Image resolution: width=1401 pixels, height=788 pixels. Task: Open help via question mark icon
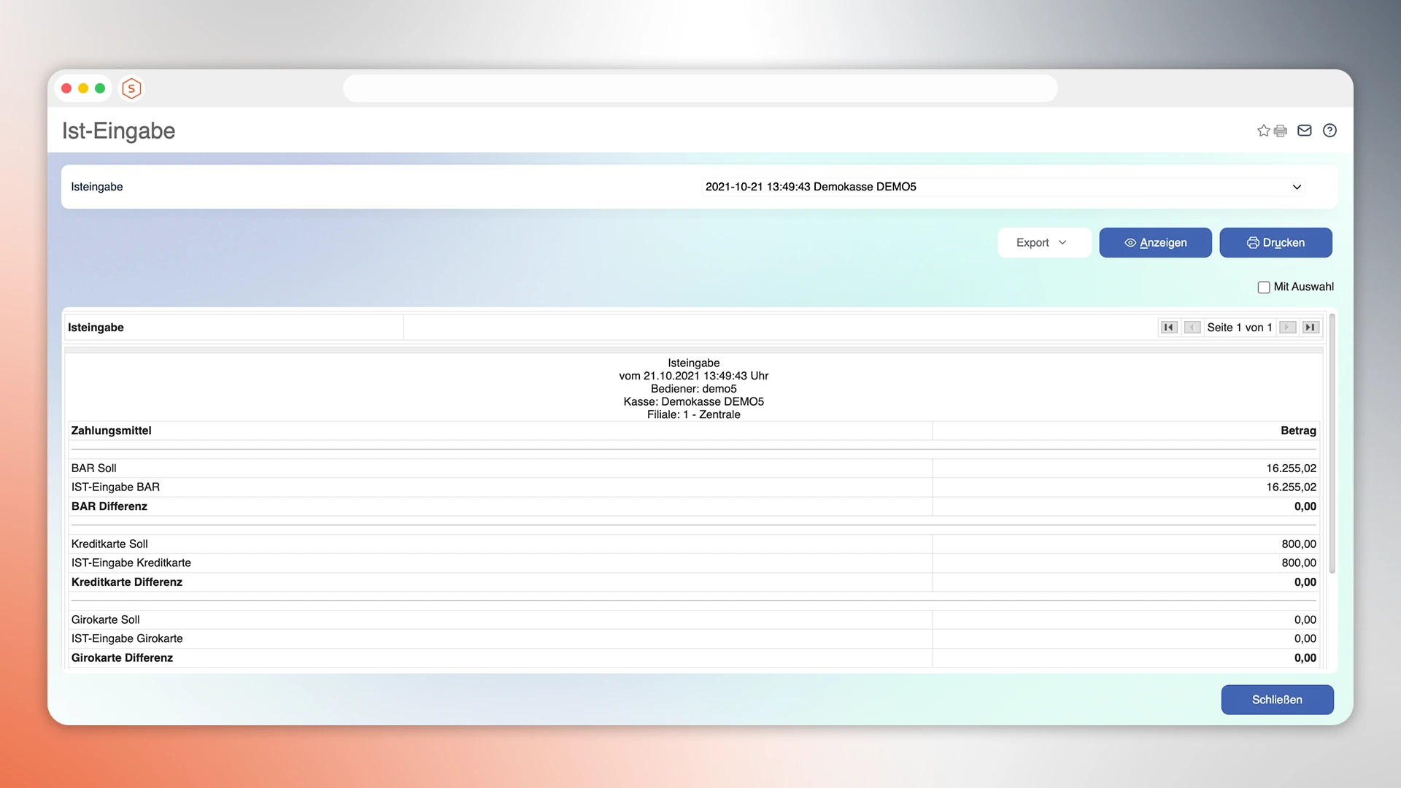tap(1329, 131)
